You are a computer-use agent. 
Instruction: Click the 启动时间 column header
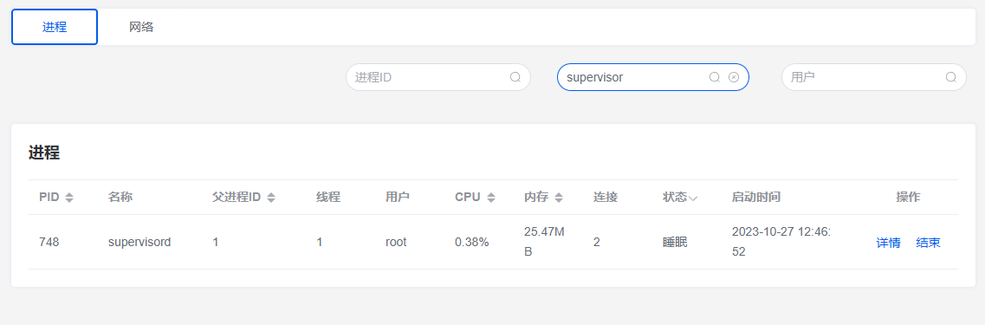tap(755, 198)
